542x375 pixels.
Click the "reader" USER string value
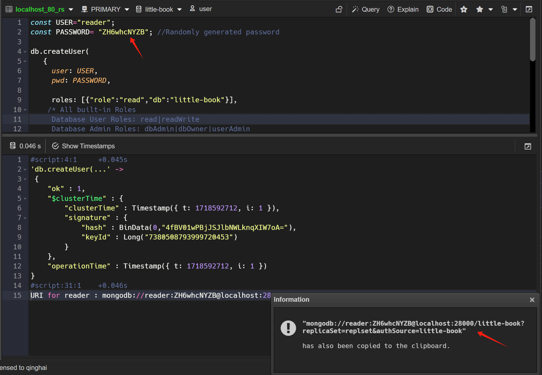tap(94, 22)
